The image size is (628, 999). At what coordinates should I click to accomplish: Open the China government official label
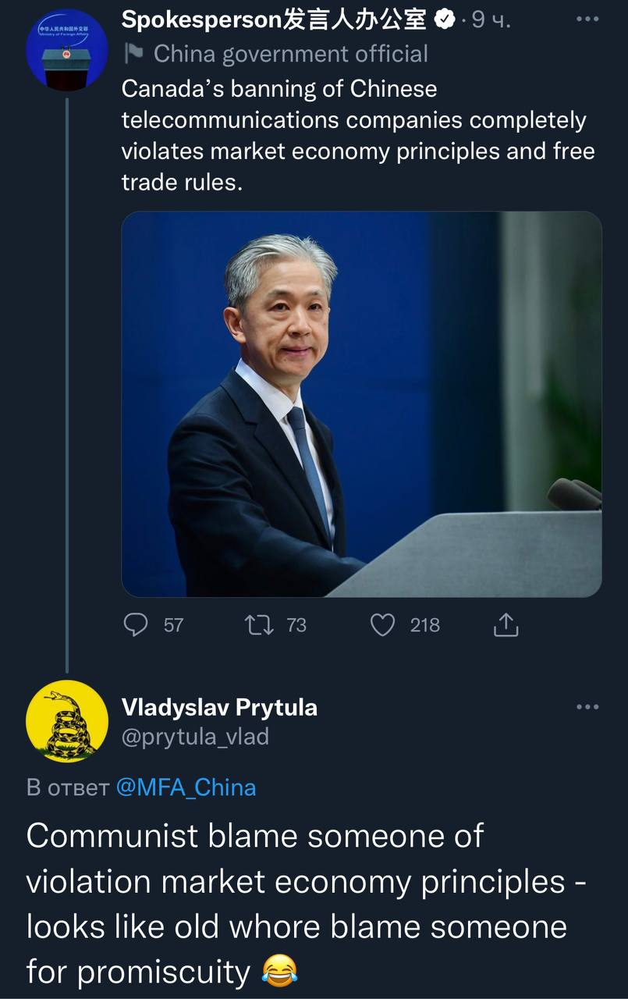coord(290,54)
